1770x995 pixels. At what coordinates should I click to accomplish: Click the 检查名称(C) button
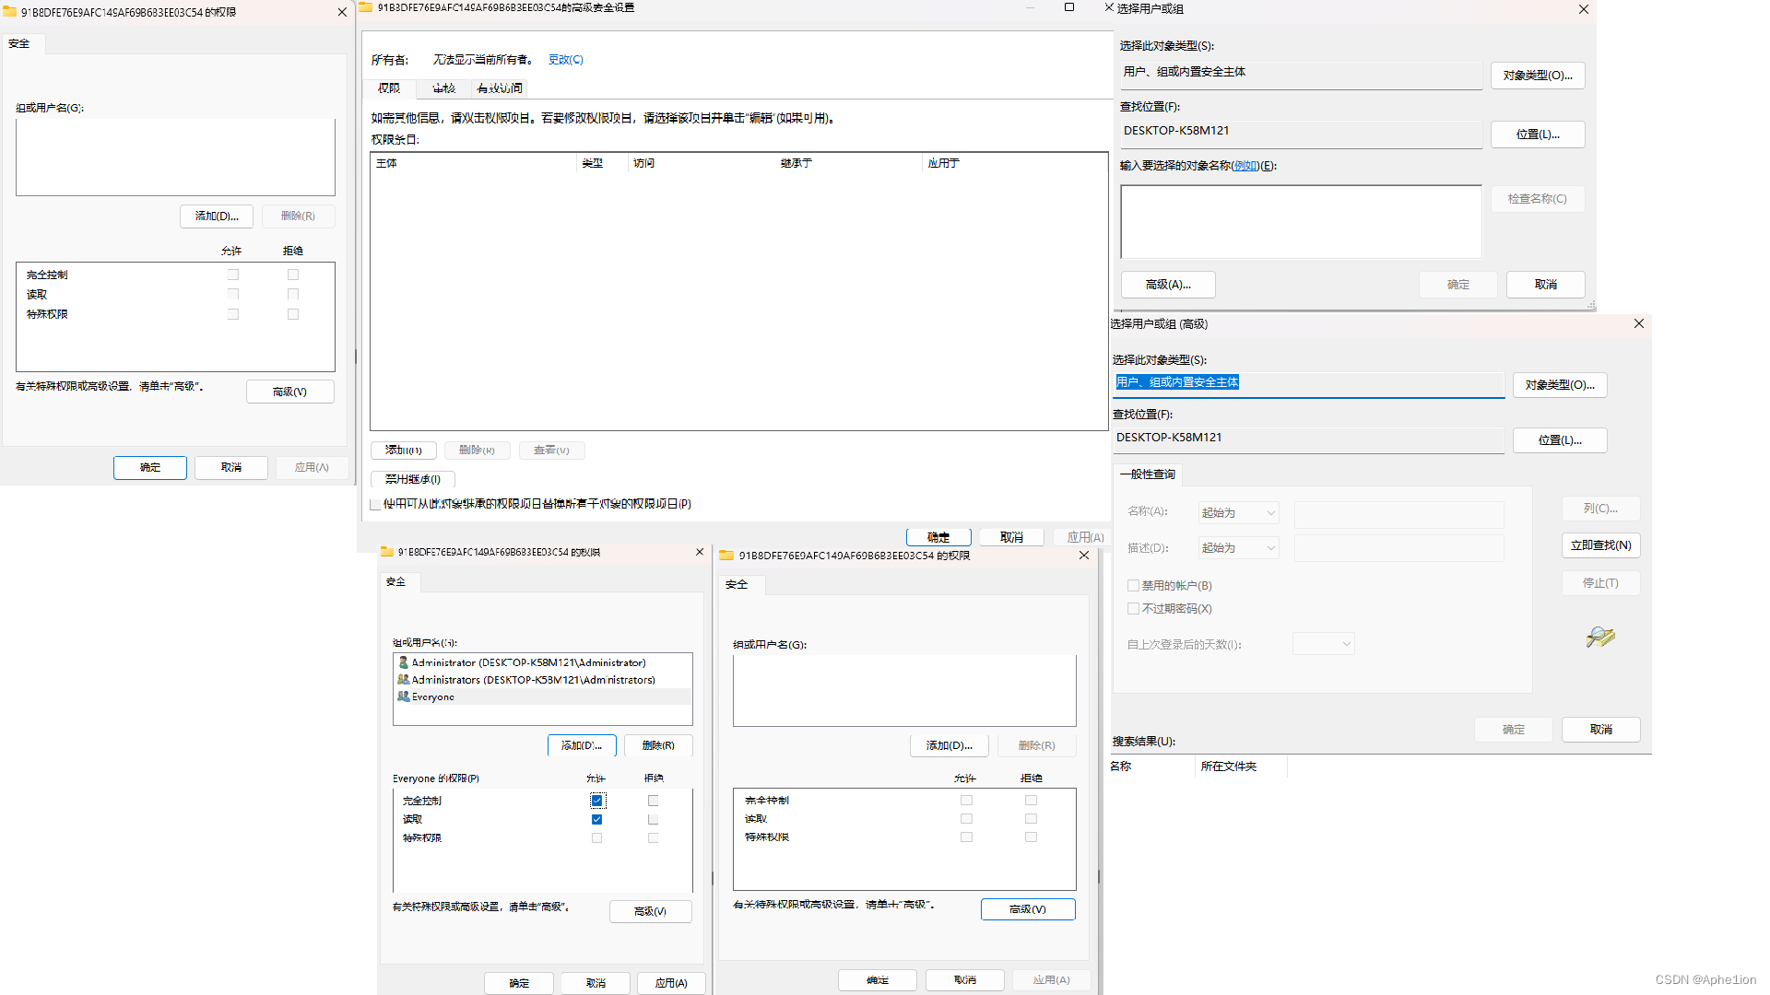(1538, 199)
